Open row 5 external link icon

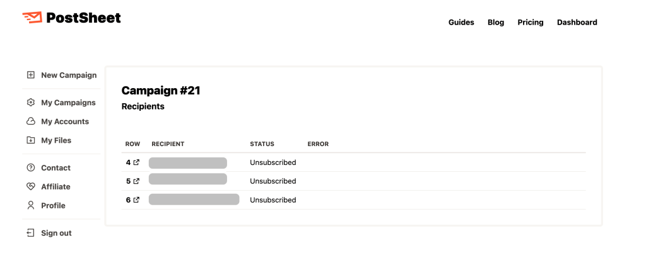[136, 181]
